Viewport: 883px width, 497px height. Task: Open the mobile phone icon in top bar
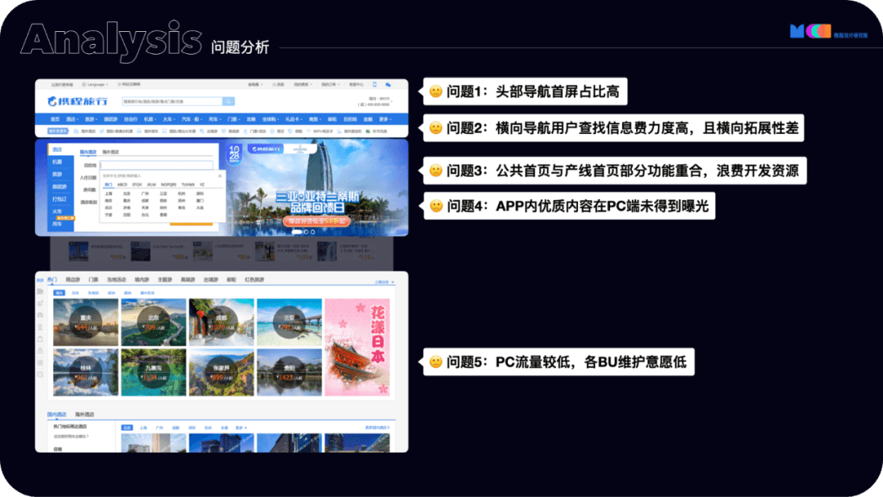(x=374, y=84)
